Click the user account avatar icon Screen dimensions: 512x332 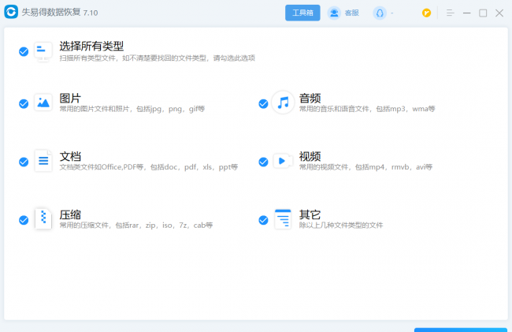click(380, 13)
